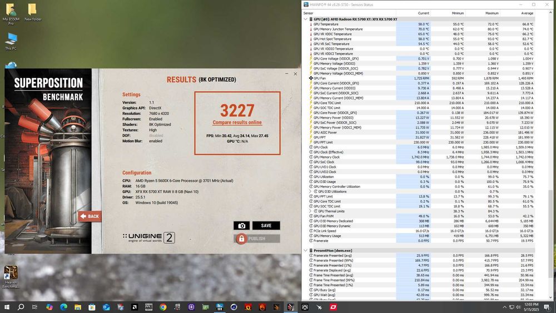Click the HWiNFO vertical scrollbar thumb

pyautogui.click(x=550, y=234)
